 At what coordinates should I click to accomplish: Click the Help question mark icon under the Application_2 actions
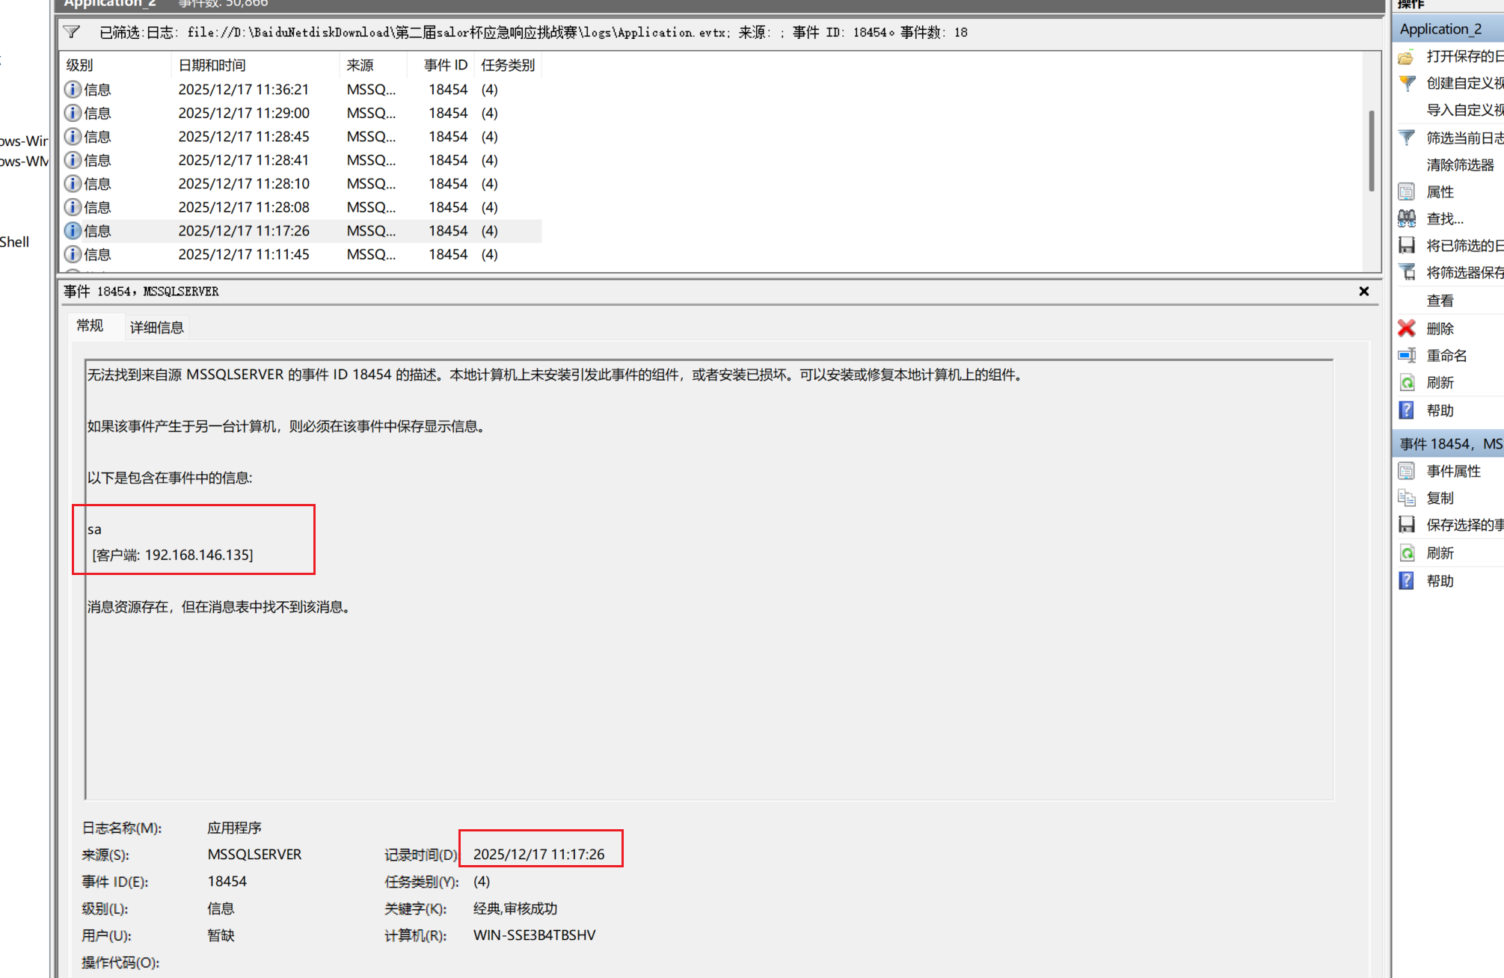pyautogui.click(x=1407, y=410)
